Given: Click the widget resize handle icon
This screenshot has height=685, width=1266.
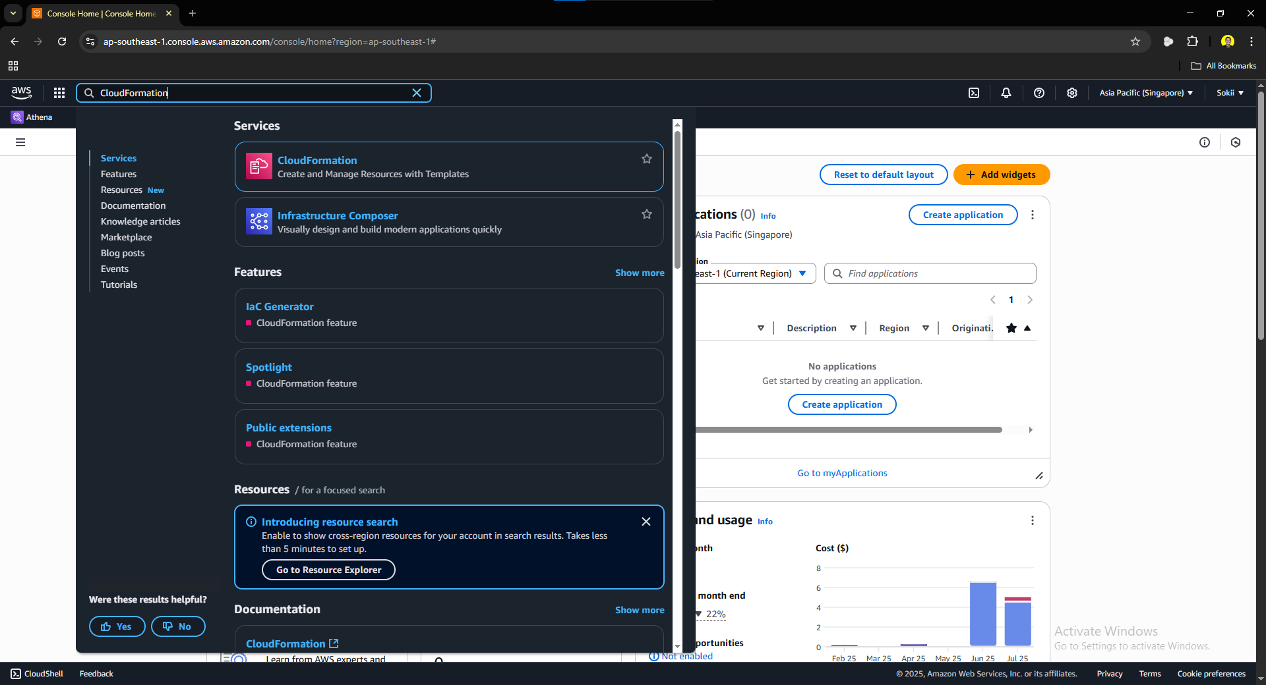Looking at the screenshot, I should (x=1039, y=476).
